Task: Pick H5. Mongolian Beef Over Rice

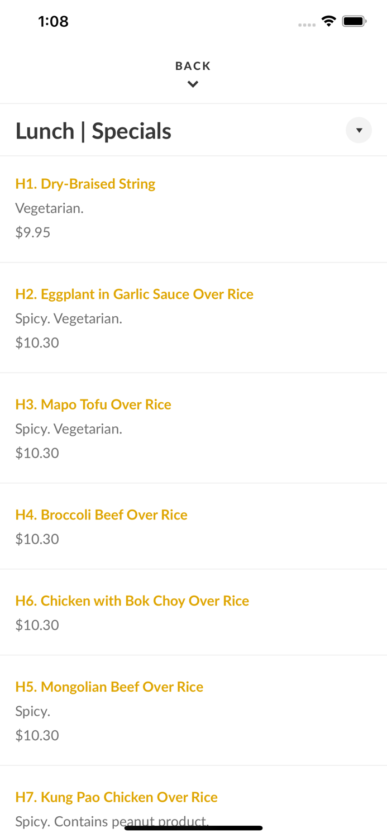Action: [109, 687]
